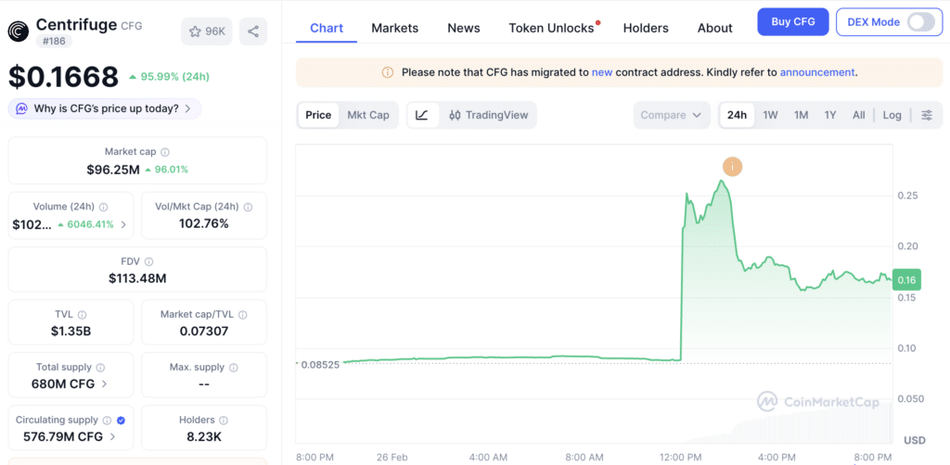This screenshot has width=950, height=465.
Task: Open TVL info icon
Action: (82, 314)
